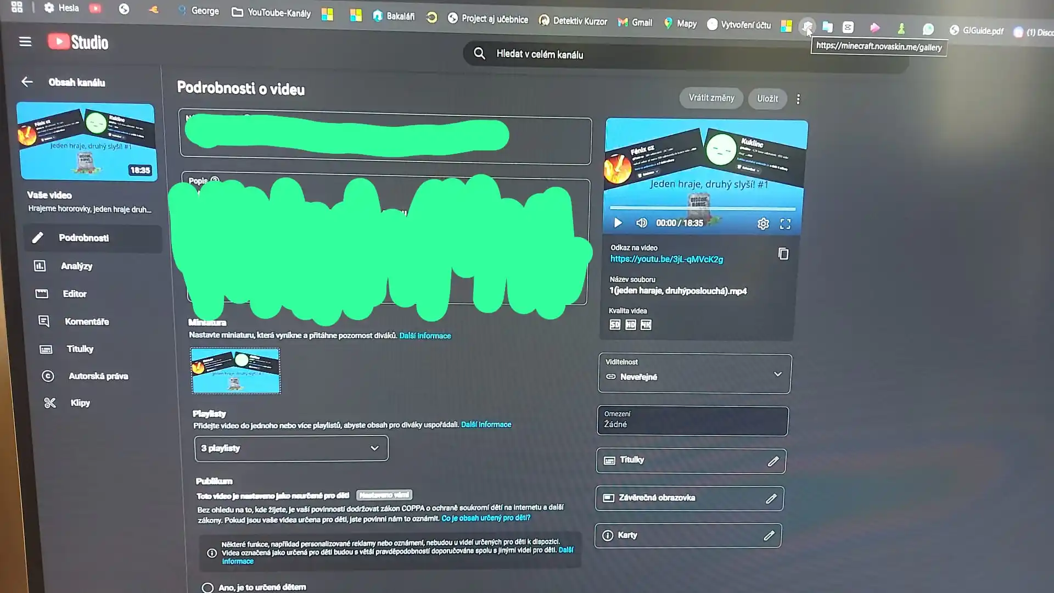Click the Vrátit změny button
1054x593 pixels.
[711, 98]
